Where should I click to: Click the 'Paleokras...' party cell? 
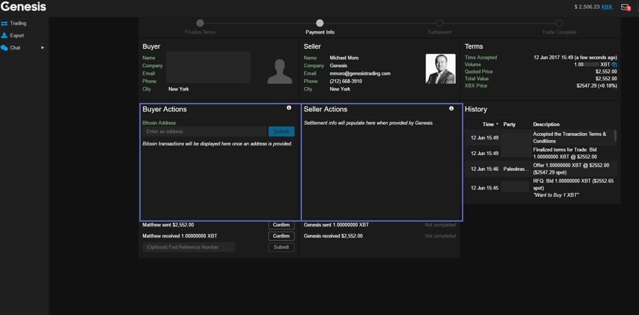pos(515,169)
